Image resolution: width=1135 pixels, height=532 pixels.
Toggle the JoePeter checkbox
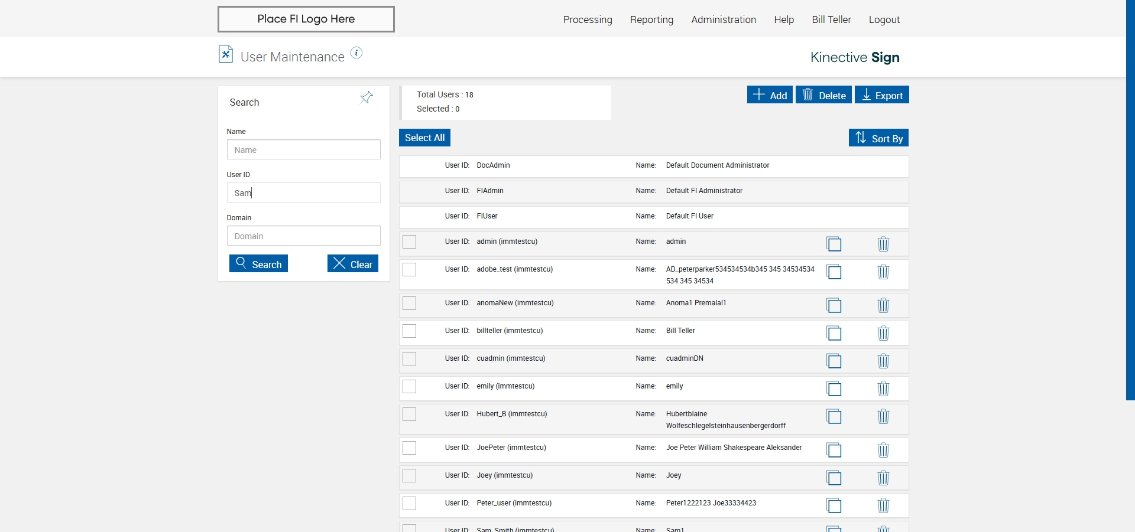tap(409, 448)
